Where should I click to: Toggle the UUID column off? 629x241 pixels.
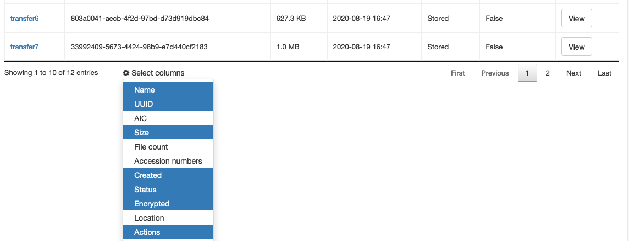point(168,104)
